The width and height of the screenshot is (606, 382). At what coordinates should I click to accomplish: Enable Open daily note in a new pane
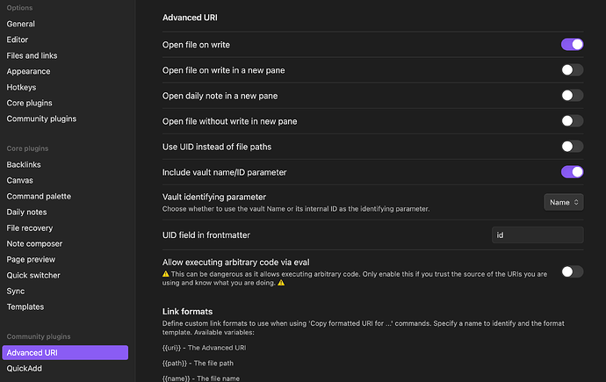(x=572, y=95)
